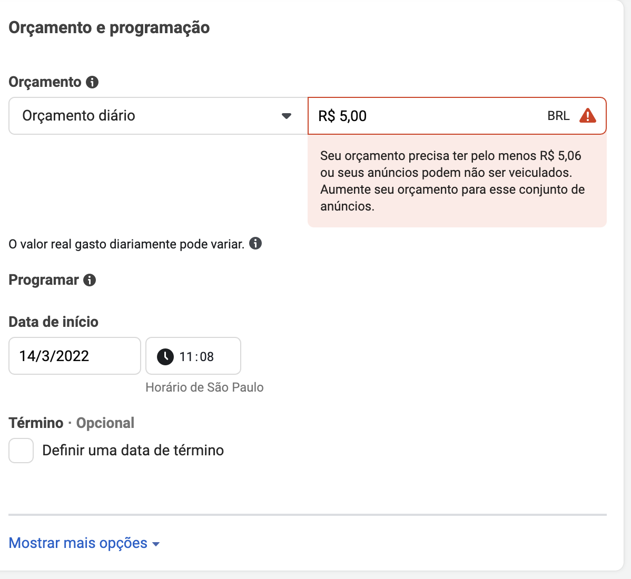Click the 'Definir uma data de término' label

pos(133,451)
